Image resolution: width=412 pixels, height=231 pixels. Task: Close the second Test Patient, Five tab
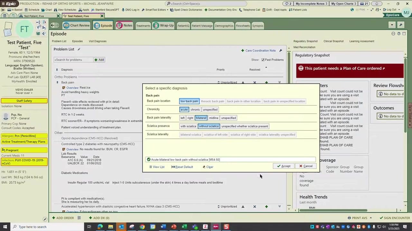pyautogui.click(x=102, y=16)
